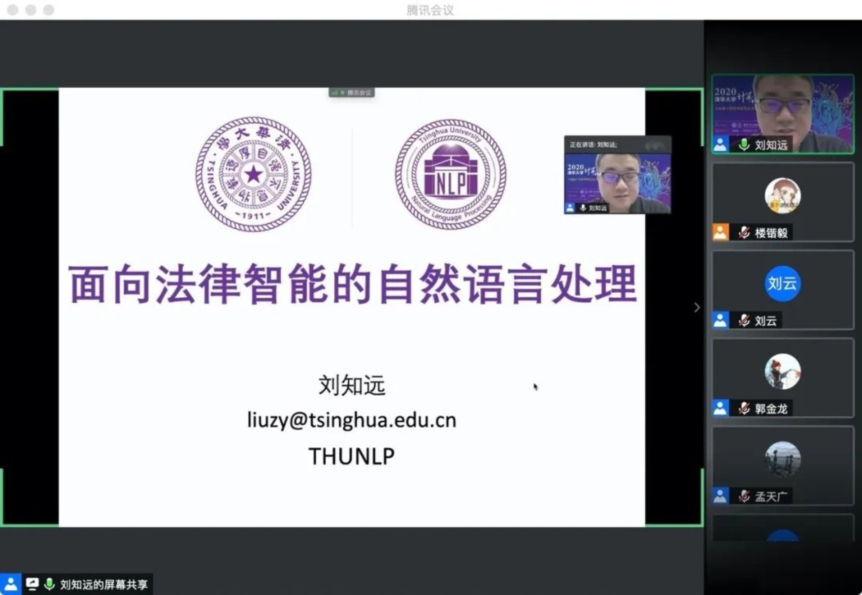Image resolution: width=862 pixels, height=595 pixels.
Task: Click the 腾讯会议 indicator atop shared screen
Action: click(x=352, y=93)
